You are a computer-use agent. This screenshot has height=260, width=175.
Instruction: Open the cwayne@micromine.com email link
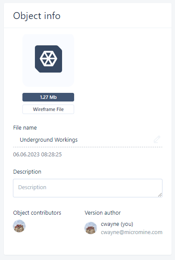pos(131,232)
